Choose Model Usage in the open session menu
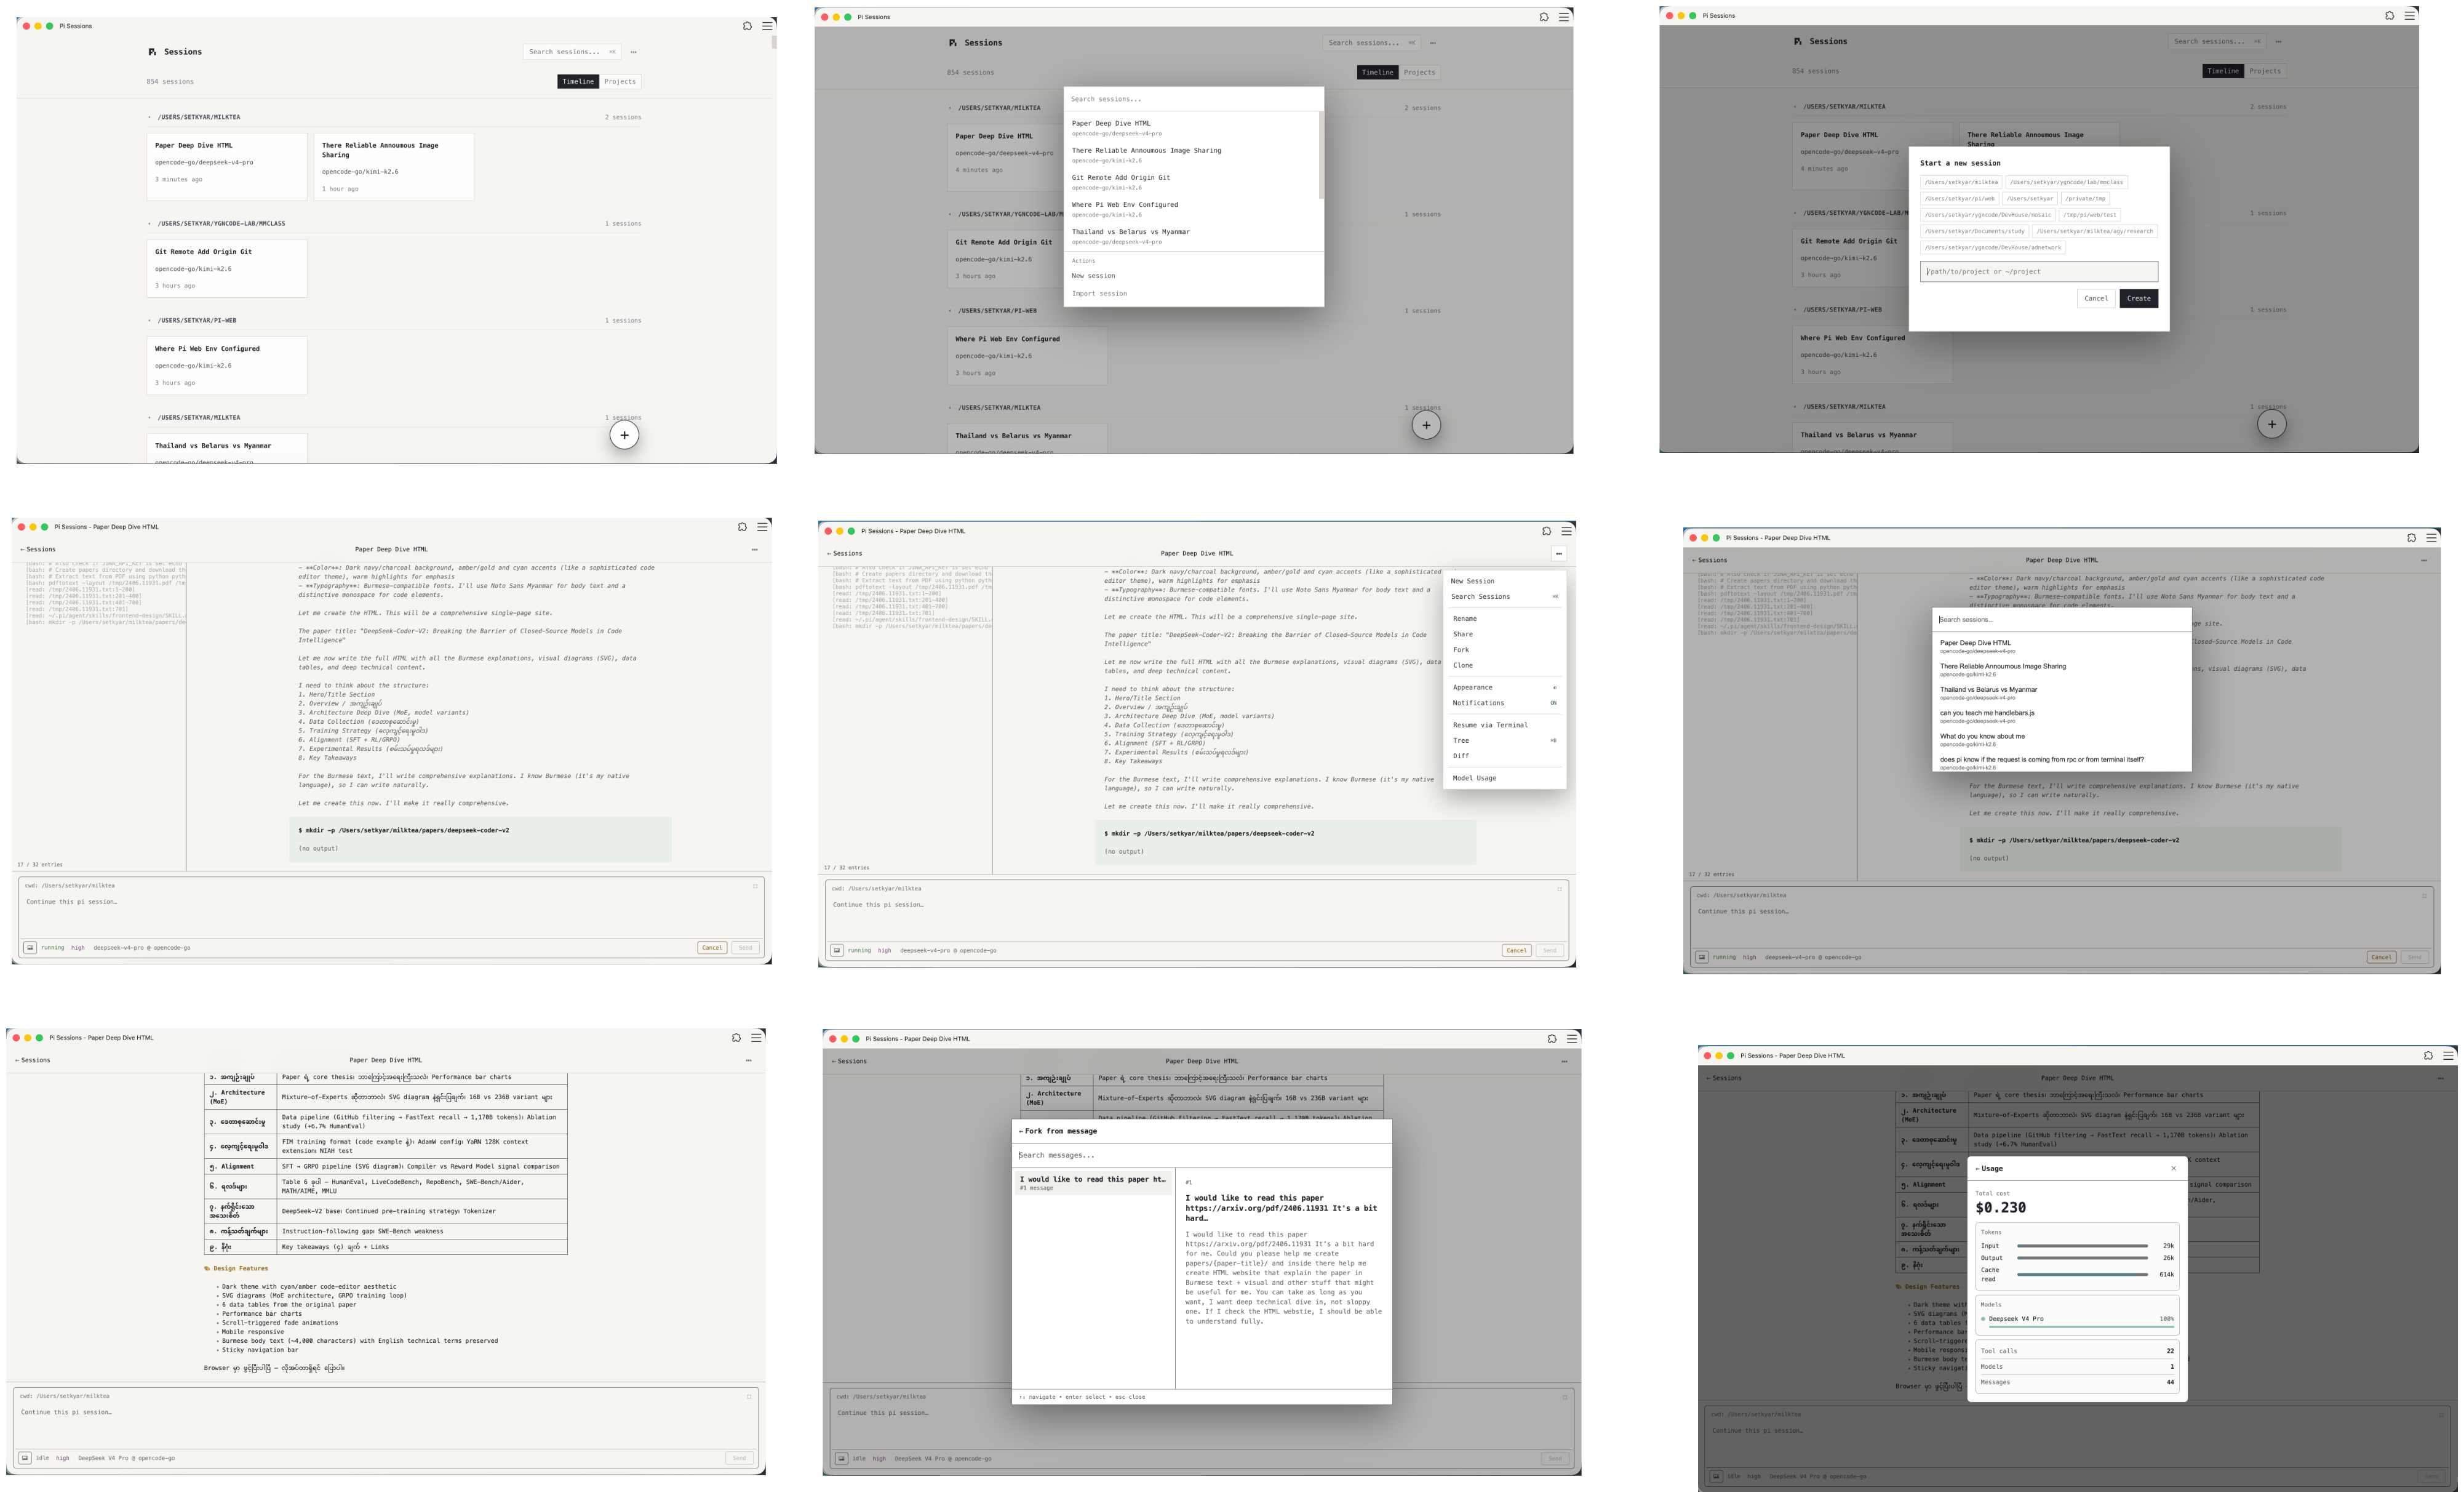 click(1504, 779)
